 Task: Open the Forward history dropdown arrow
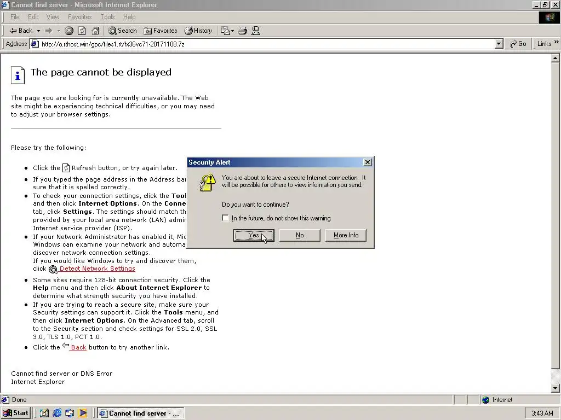(x=59, y=31)
